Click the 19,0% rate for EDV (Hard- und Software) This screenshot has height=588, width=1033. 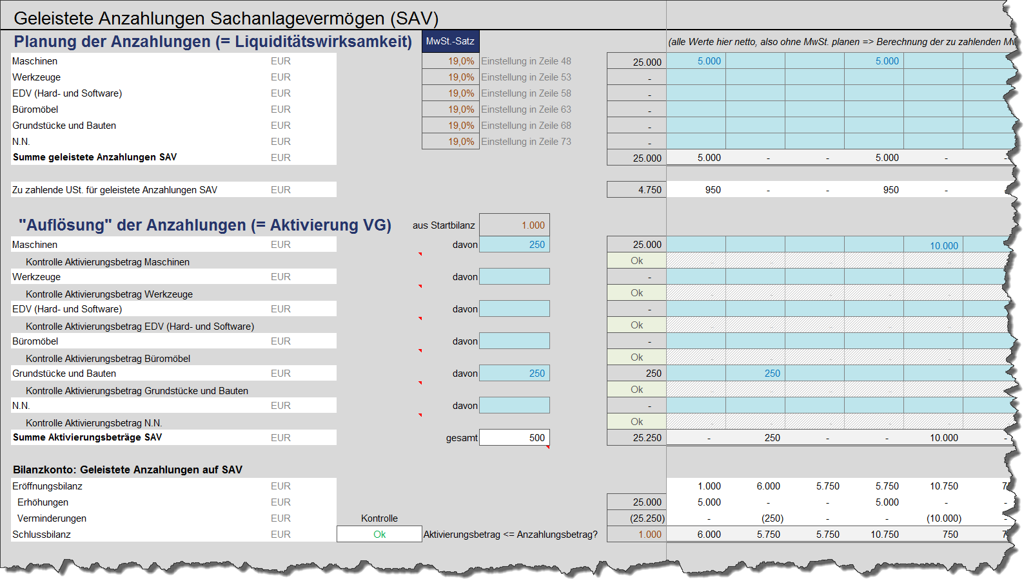(450, 93)
